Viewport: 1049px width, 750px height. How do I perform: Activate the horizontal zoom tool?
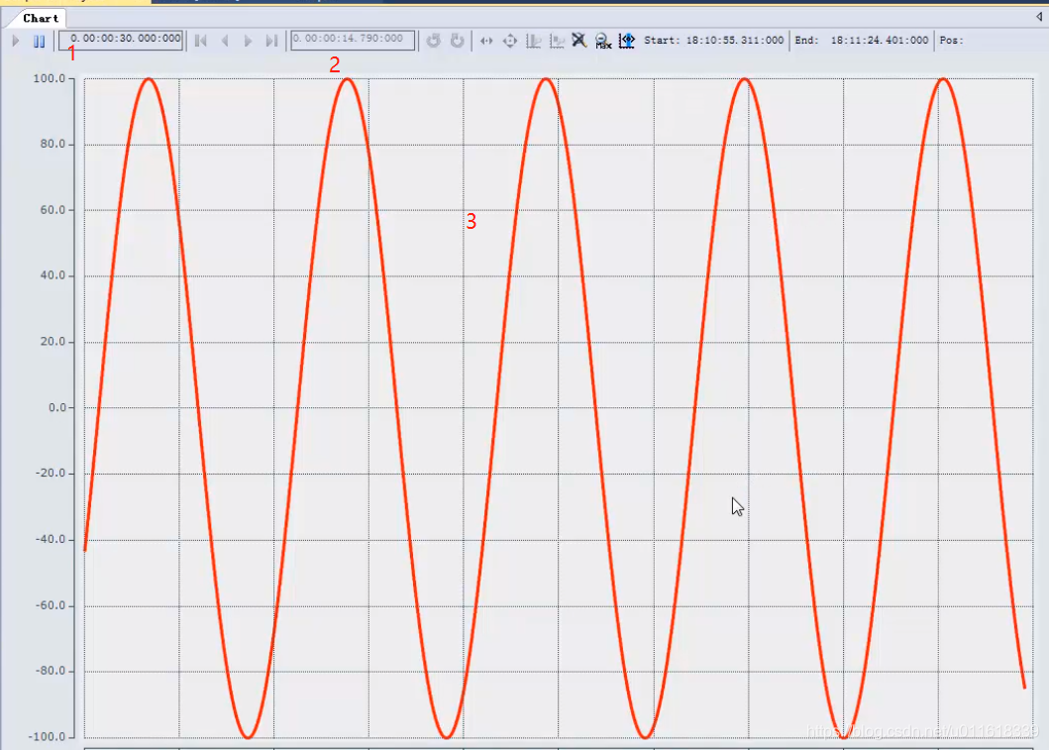486,41
